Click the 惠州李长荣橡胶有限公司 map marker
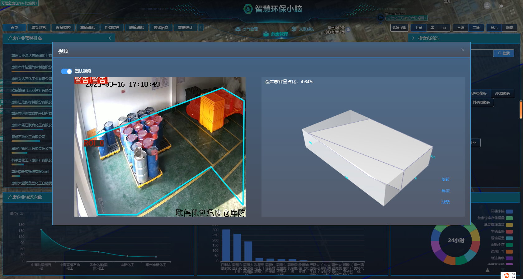Screen dimensions: 523x279 tap(348, 30)
